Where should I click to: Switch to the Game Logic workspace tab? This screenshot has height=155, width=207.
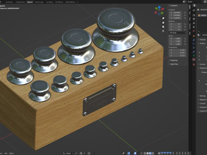tap(39, 2)
